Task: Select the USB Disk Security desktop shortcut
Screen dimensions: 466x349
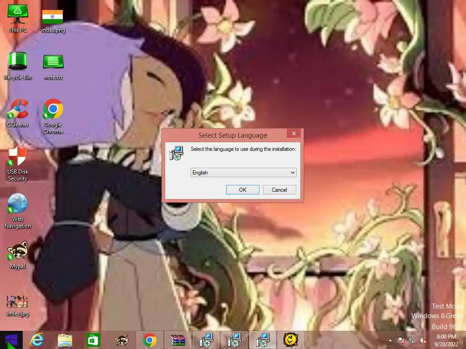Action: tap(18, 164)
